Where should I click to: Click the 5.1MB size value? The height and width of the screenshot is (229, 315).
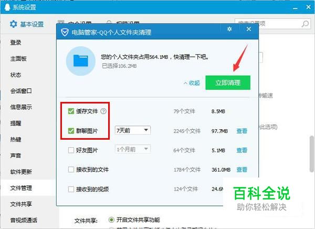click(218, 150)
